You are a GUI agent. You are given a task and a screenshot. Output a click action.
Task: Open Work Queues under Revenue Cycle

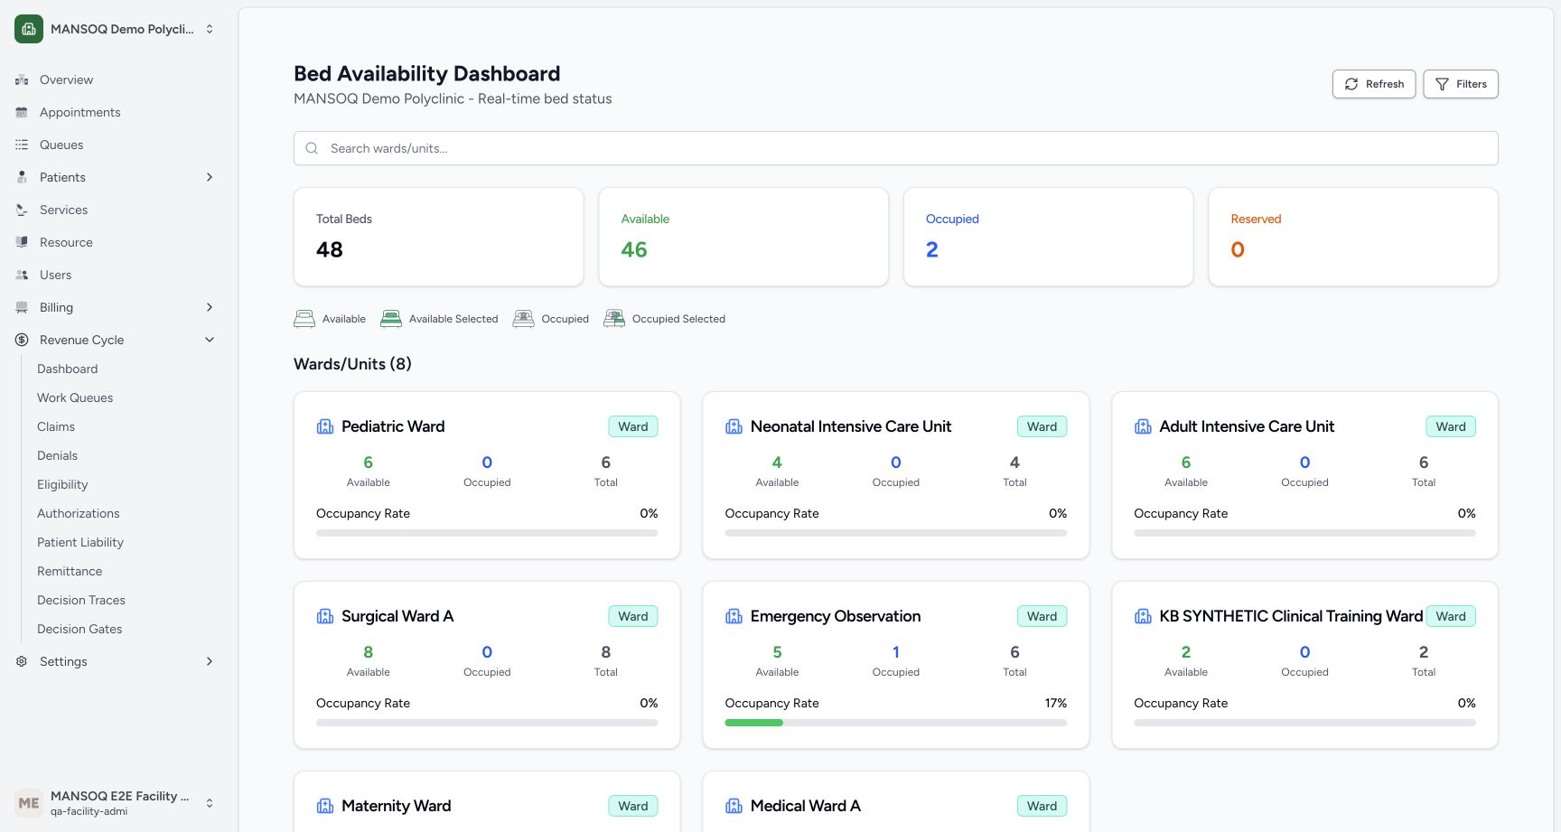tap(75, 397)
